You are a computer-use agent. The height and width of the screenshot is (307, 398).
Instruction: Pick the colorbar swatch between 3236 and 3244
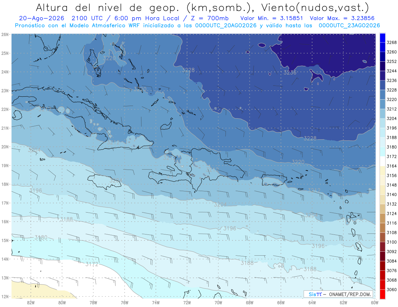pyautogui.click(x=382, y=76)
